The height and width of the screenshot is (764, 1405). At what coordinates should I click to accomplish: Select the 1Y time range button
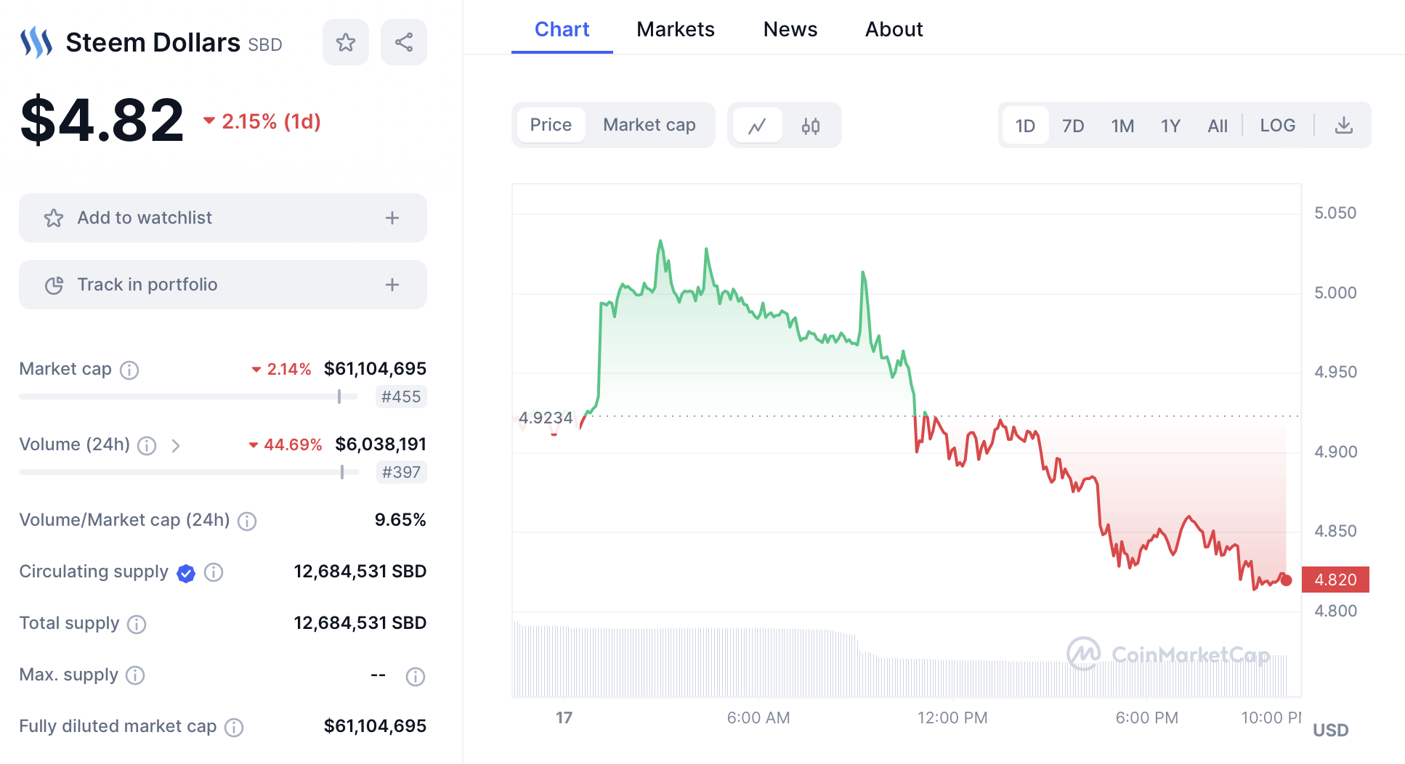coord(1170,126)
